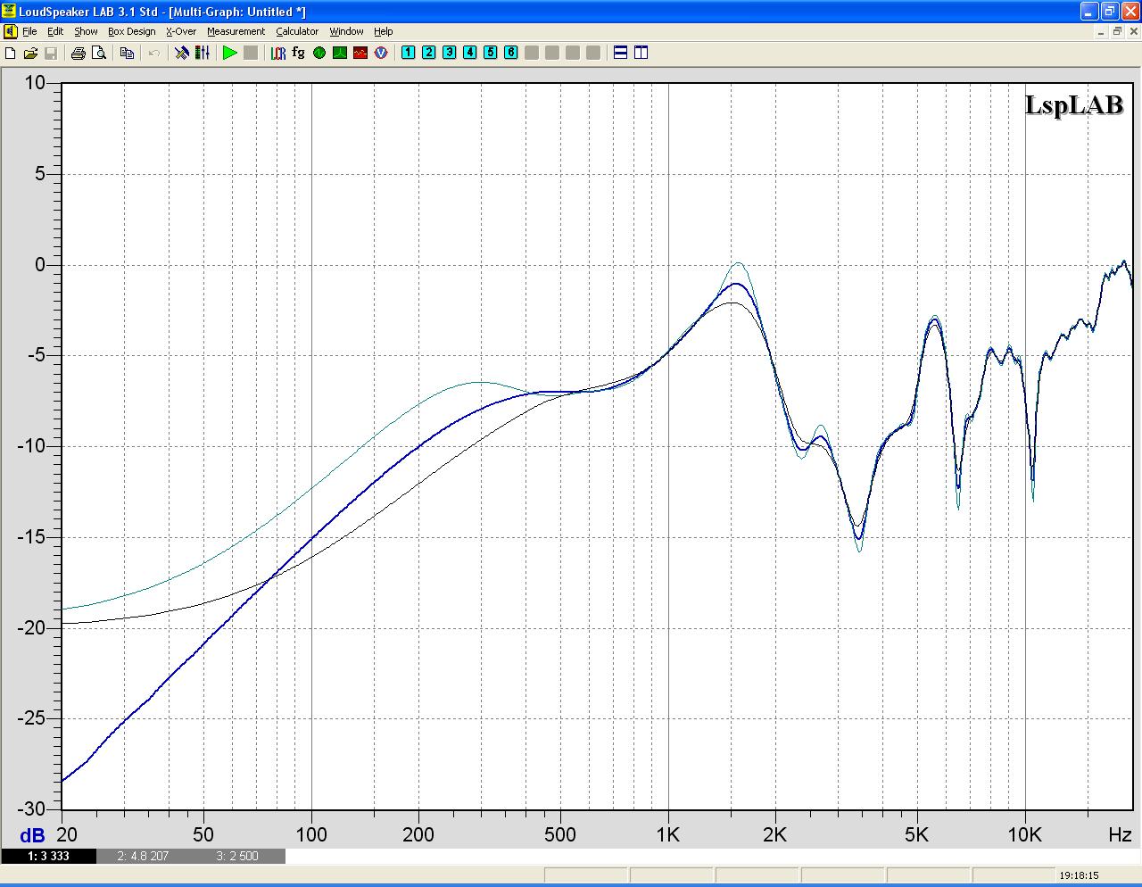Toggle graph window 3 button

[449, 53]
